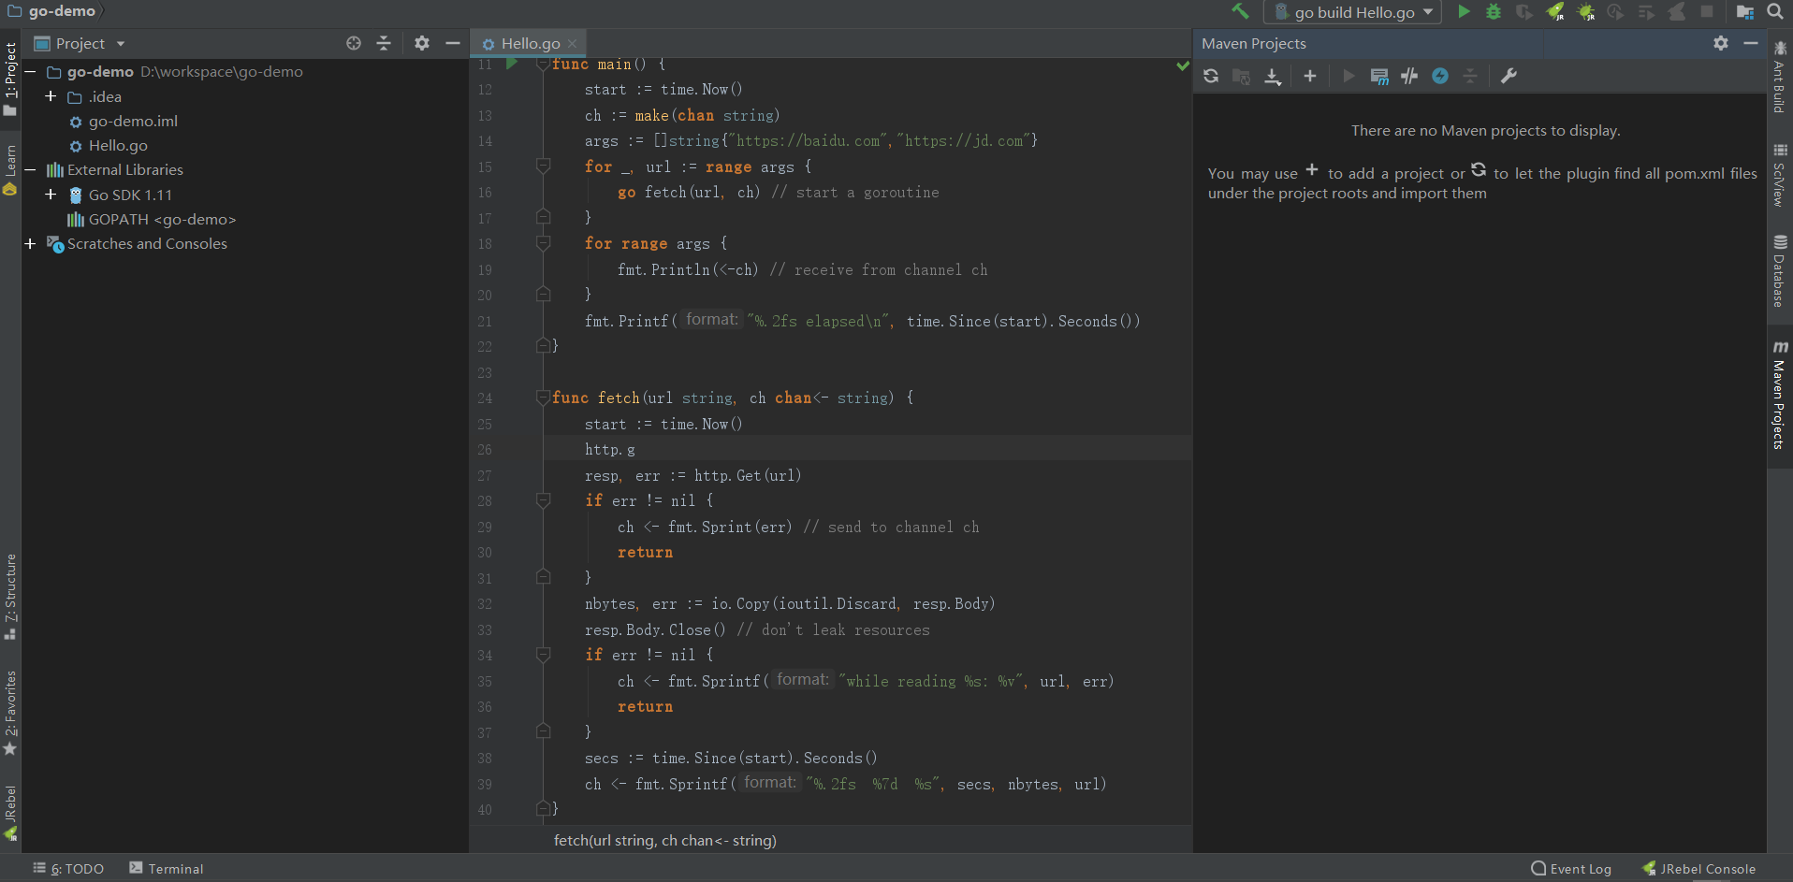Download Maven sources and documentation
Image resolution: width=1793 pixels, height=882 pixels.
tap(1273, 76)
